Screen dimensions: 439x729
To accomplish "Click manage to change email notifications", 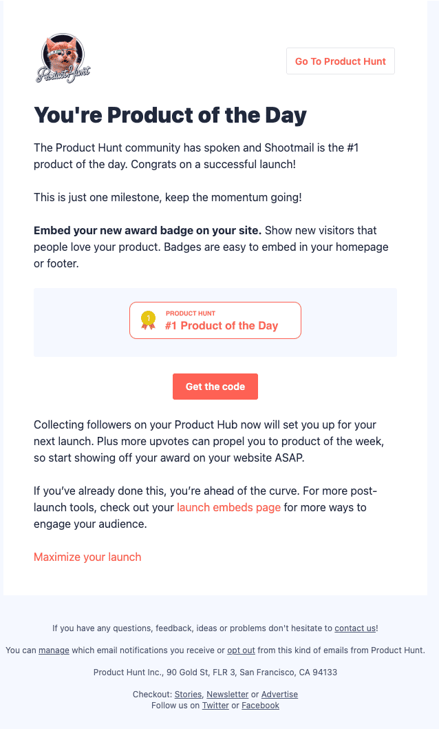I will (x=54, y=650).
